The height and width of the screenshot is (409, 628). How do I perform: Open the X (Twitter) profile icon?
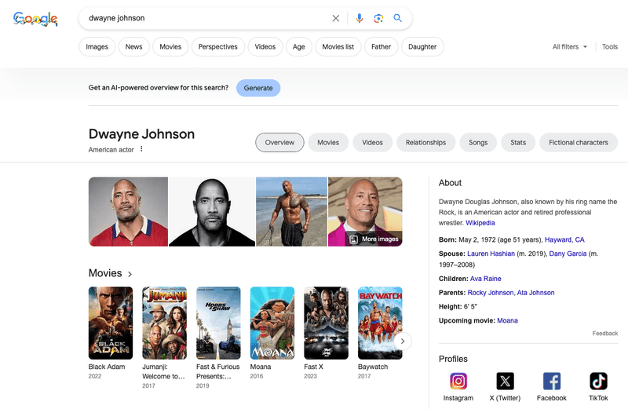click(505, 381)
